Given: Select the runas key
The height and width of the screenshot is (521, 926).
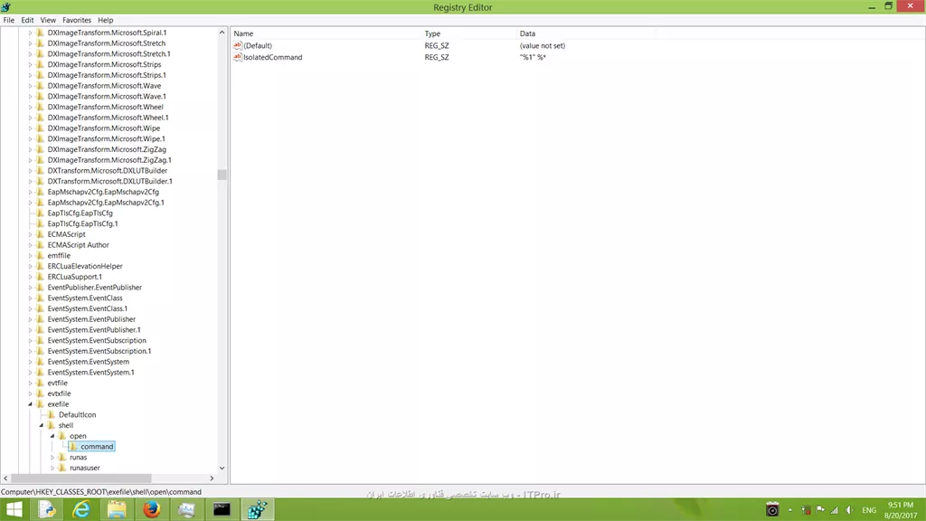Looking at the screenshot, I should click(x=78, y=457).
